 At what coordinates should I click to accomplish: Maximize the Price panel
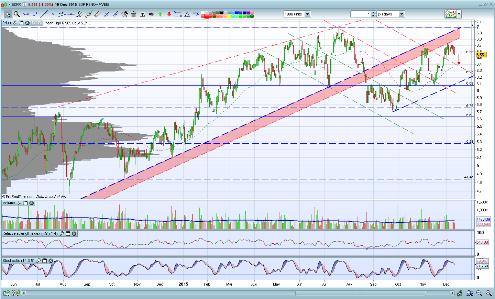[x=21, y=23]
